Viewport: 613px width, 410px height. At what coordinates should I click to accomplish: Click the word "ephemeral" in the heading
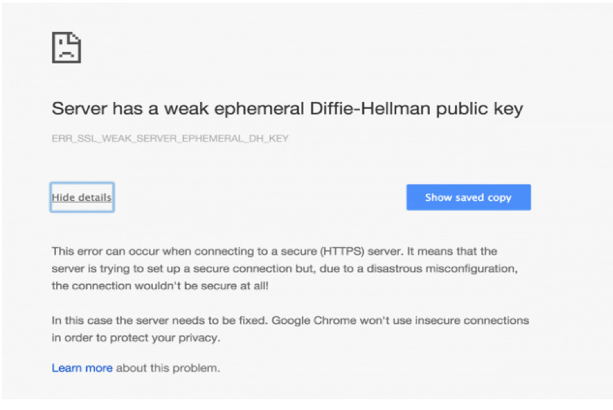coord(259,109)
